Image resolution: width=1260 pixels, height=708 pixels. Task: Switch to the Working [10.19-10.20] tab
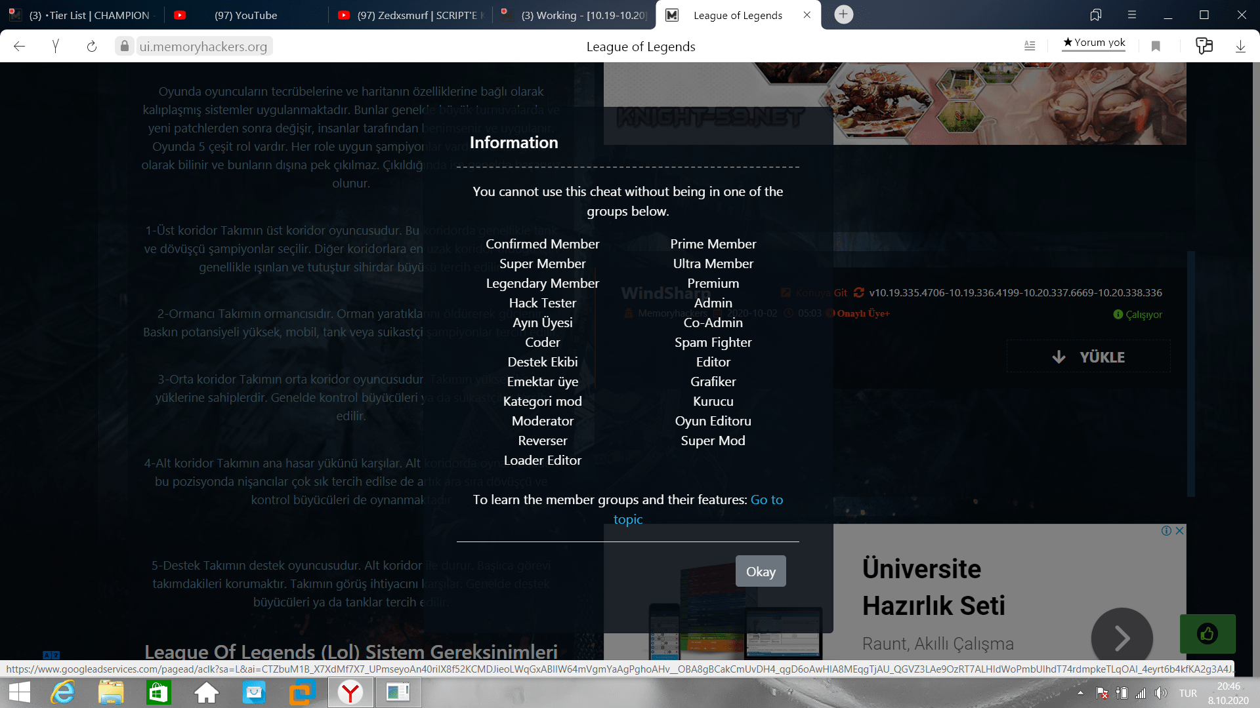575,15
